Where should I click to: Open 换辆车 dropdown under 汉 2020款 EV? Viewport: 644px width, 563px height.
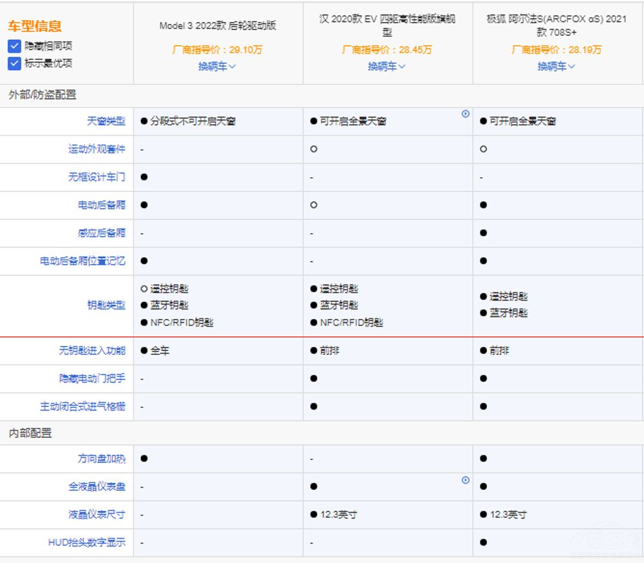pyautogui.click(x=387, y=66)
